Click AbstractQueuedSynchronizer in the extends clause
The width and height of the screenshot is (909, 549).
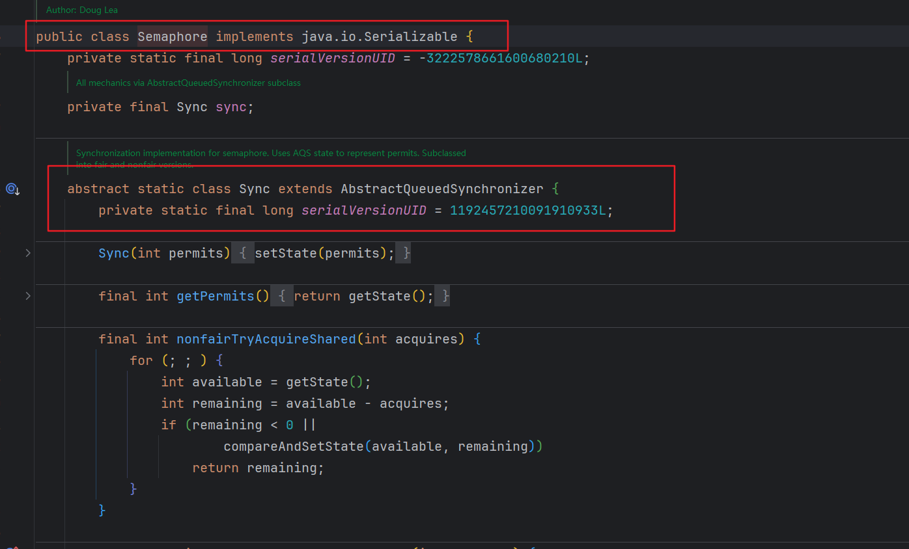[441, 189]
